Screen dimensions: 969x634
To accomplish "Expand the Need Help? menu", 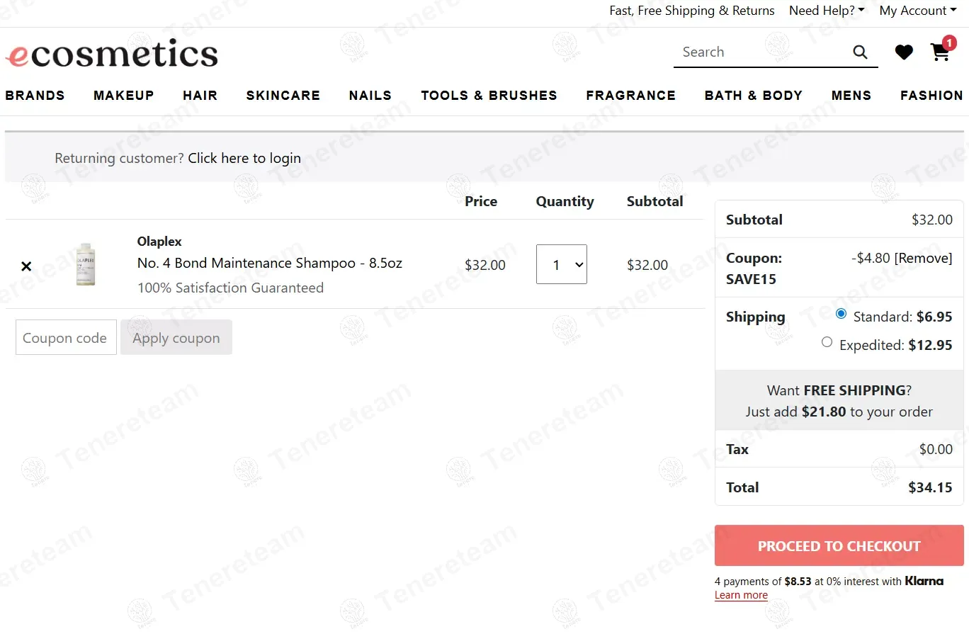I will 827,11.
